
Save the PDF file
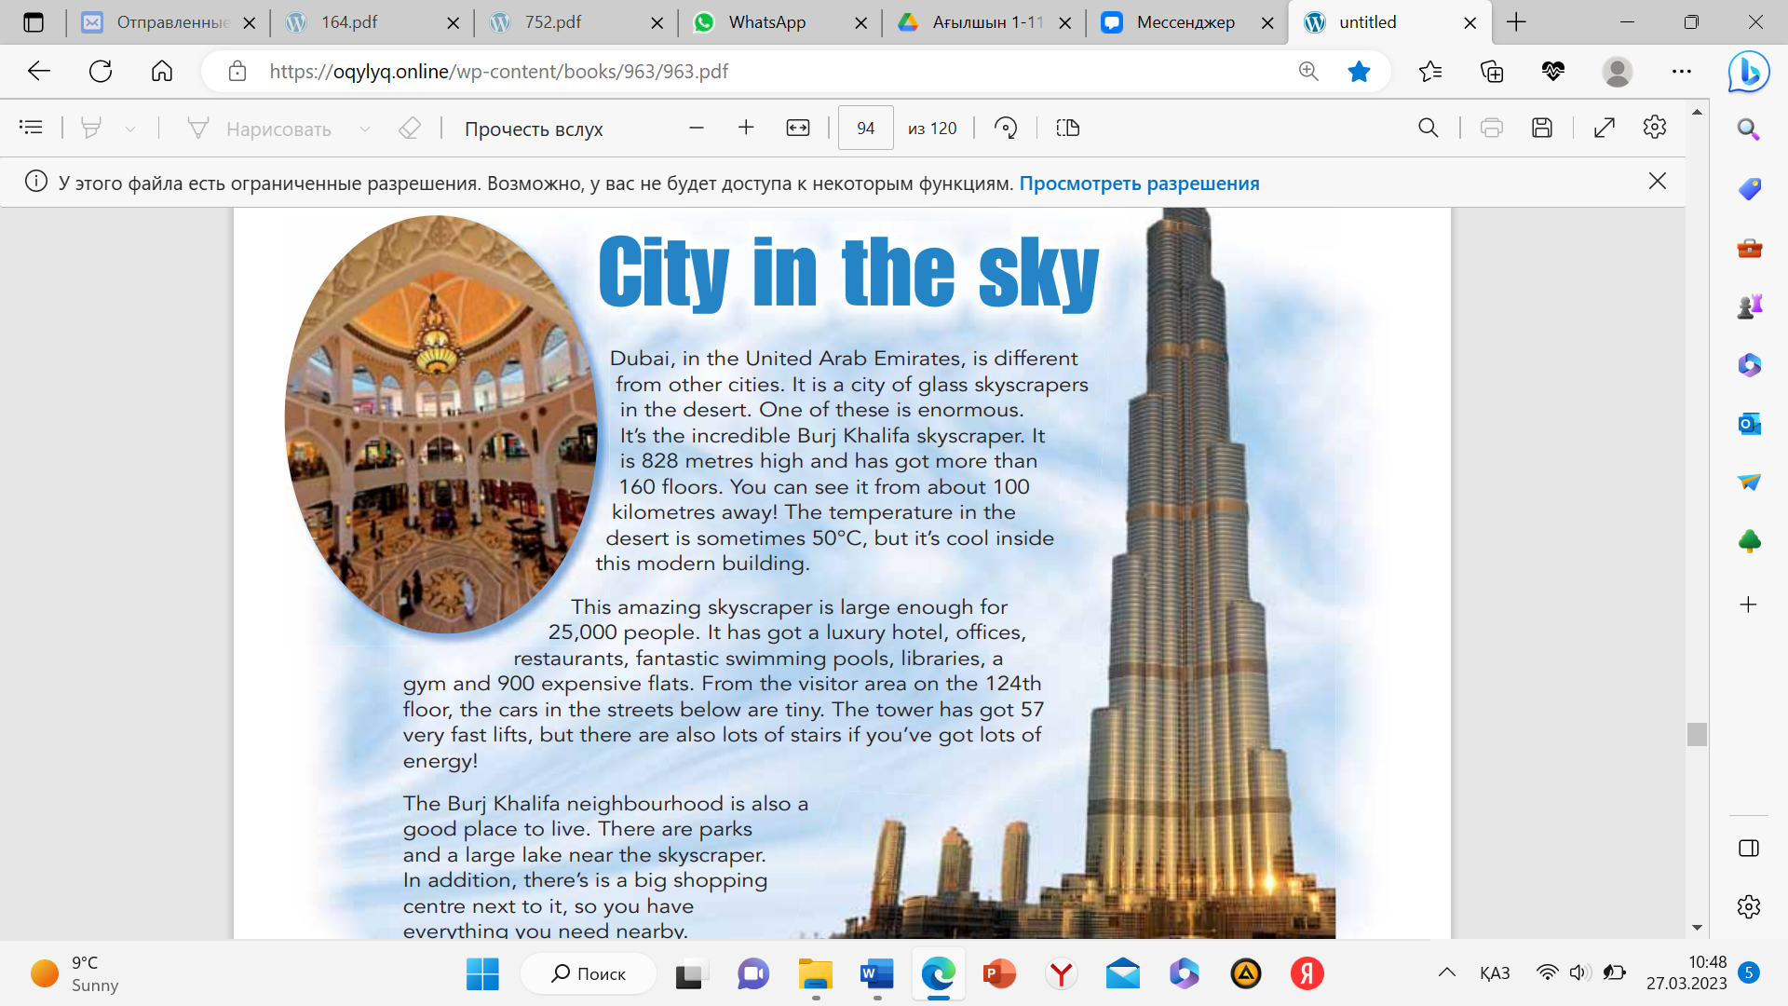tap(1542, 128)
